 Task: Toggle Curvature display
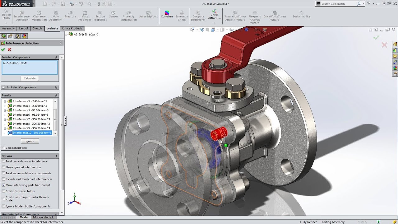167,14
